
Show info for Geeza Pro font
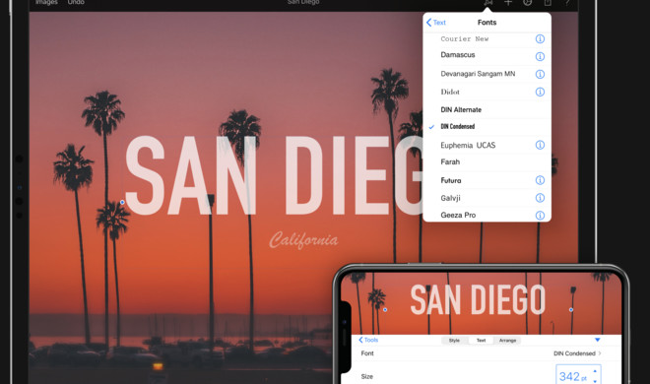click(540, 216)
